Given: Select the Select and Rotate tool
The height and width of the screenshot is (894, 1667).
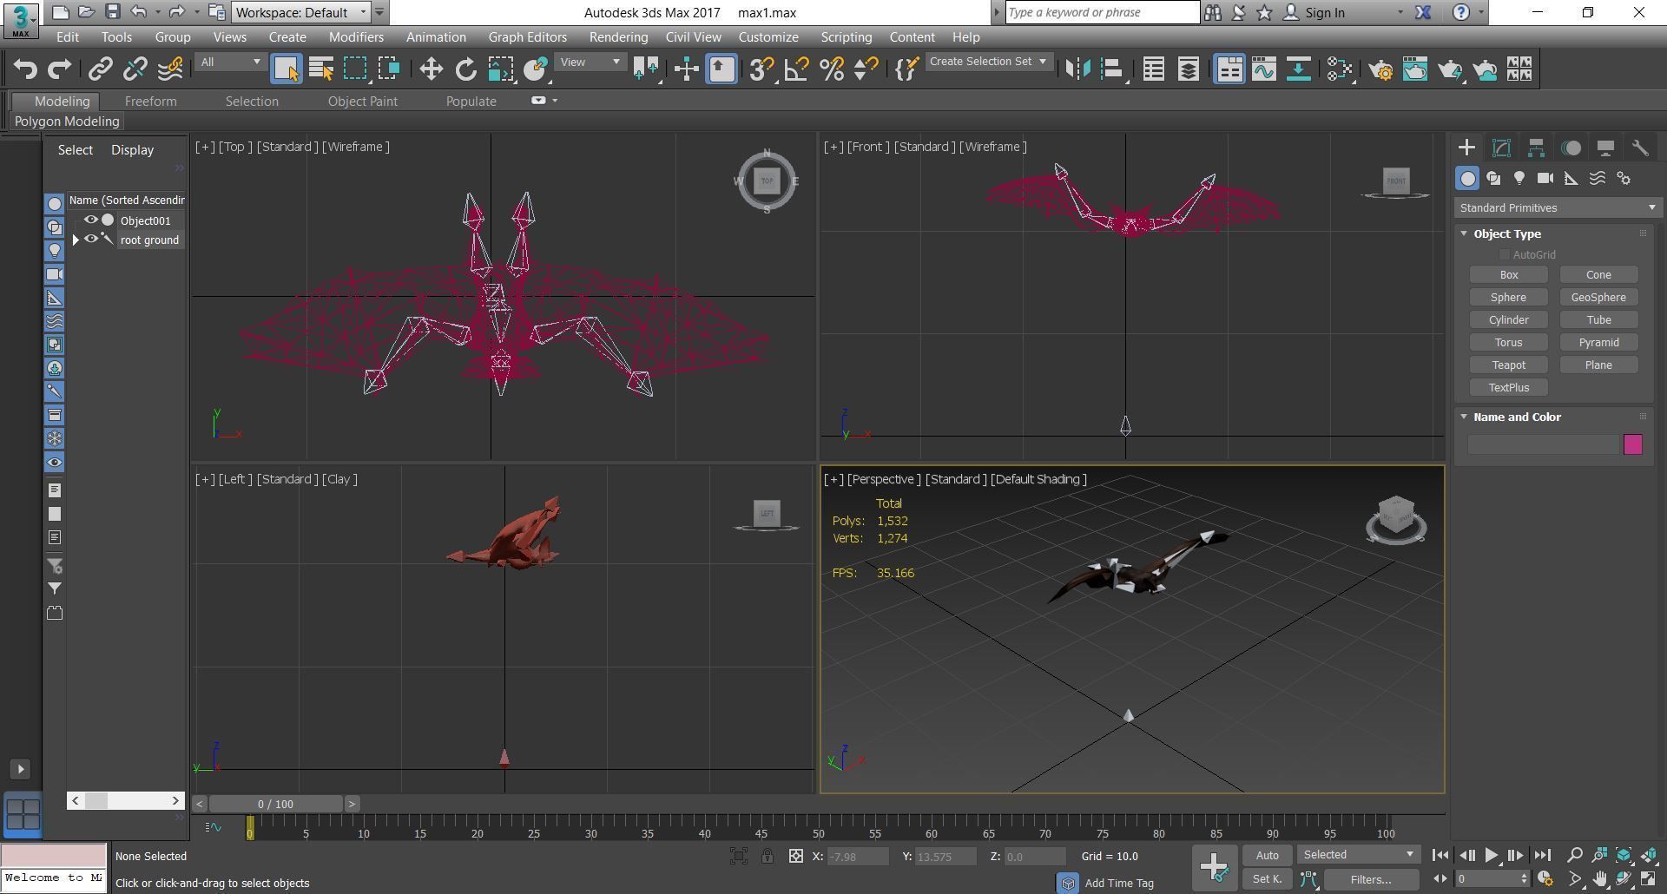Looking at the screenshot, I should [465, 69].
